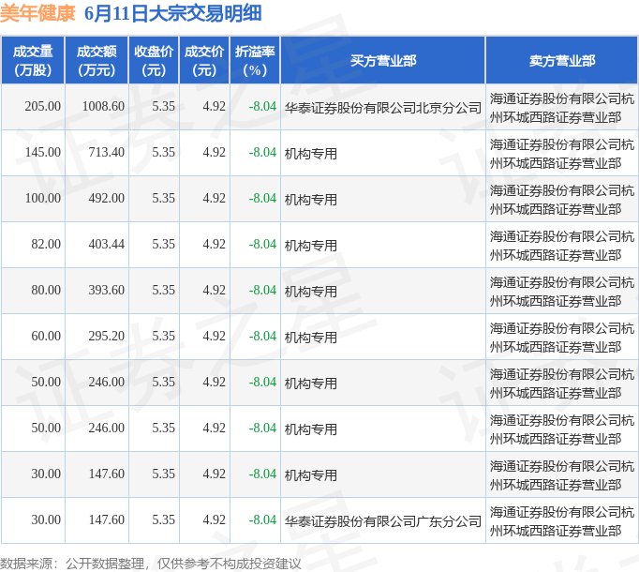Click buyer 华泰证券股份有限公司北京分公司

pos(382,108)
